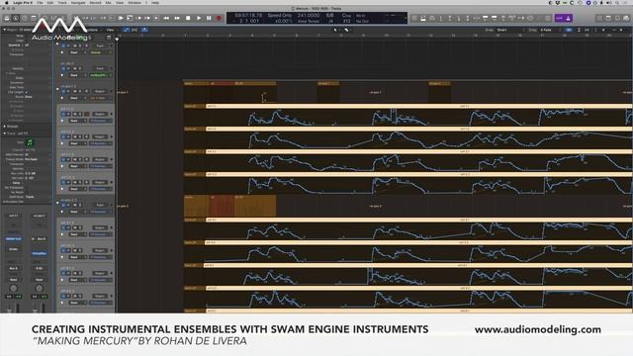Click the Pause transport button
This screenshot has height=356, width=633.
coord(209,18)
